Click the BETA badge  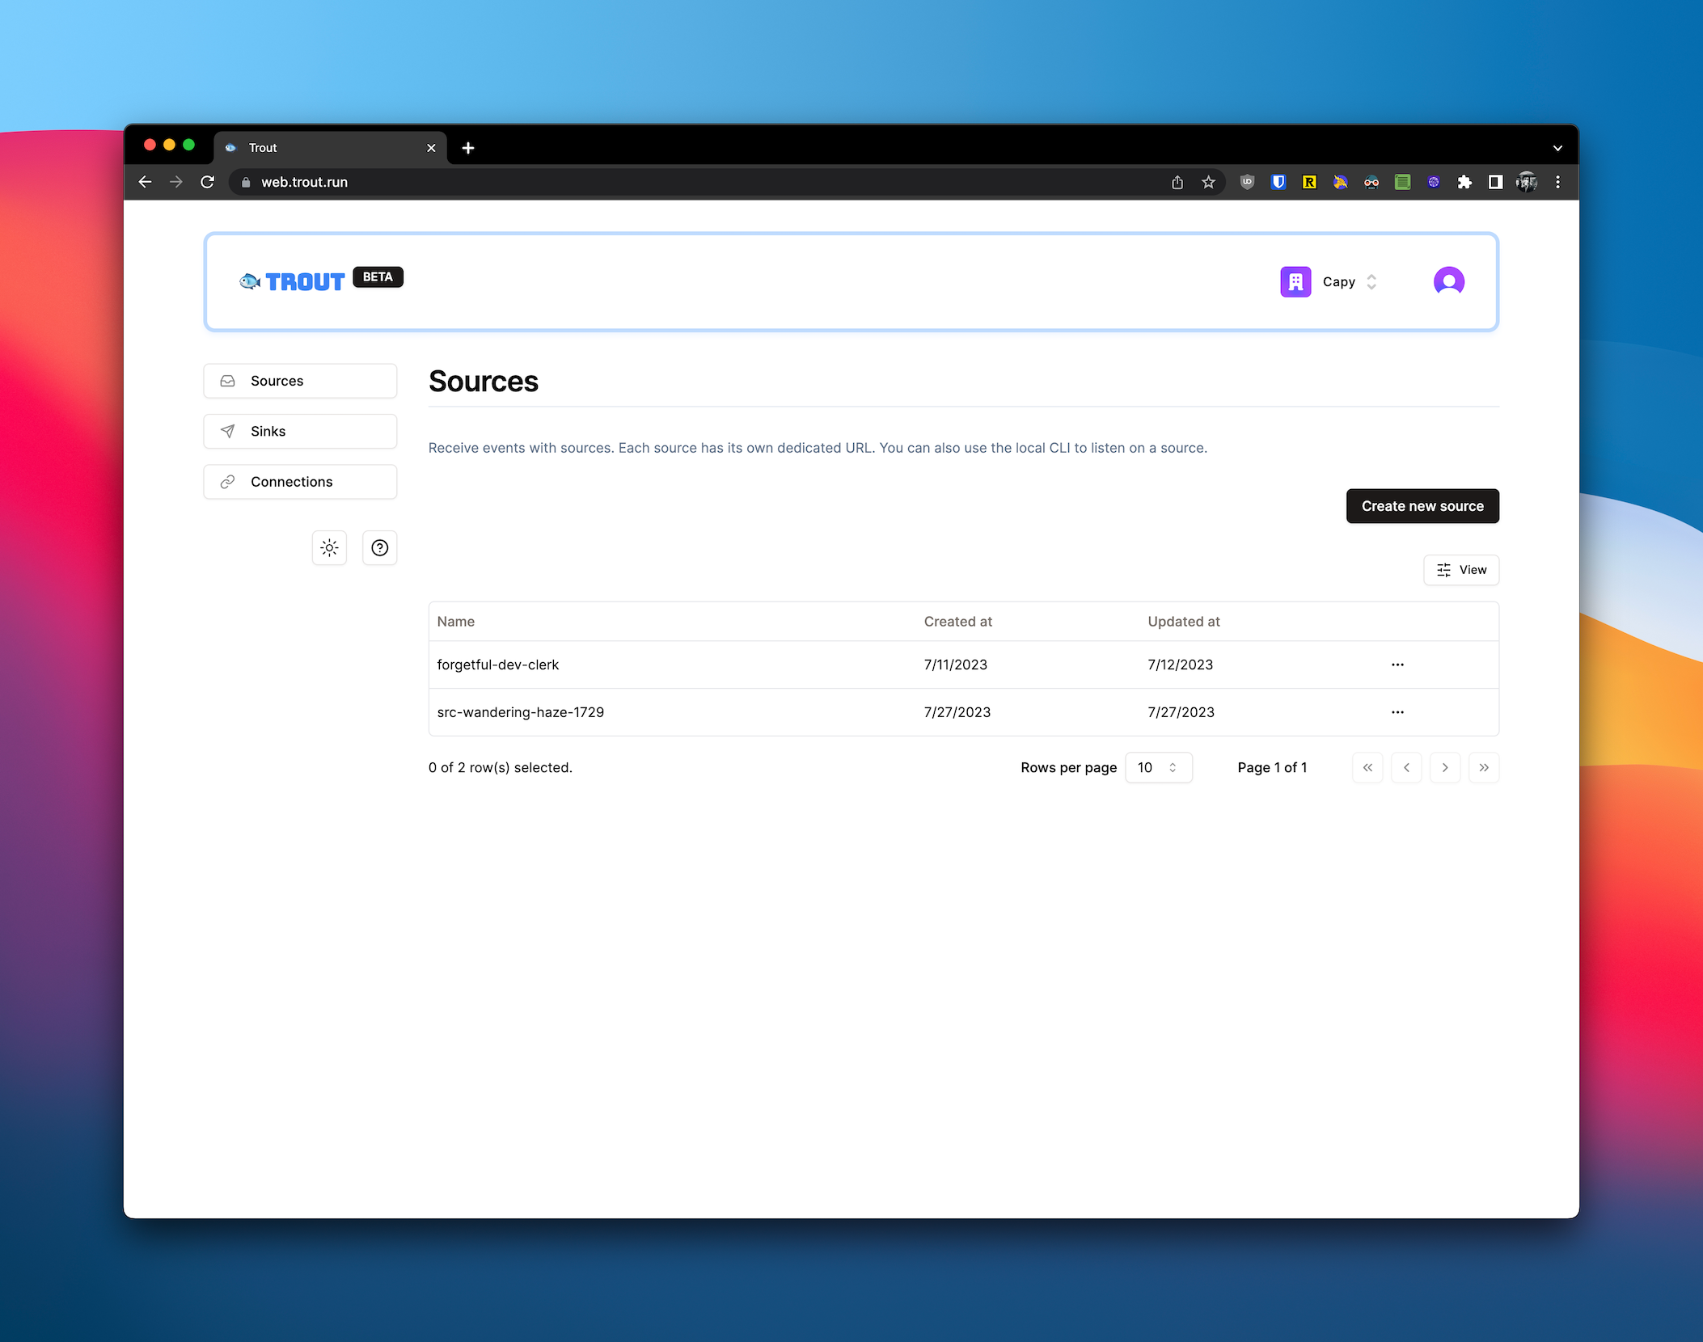pyautogui.click(x=378, y=276)
